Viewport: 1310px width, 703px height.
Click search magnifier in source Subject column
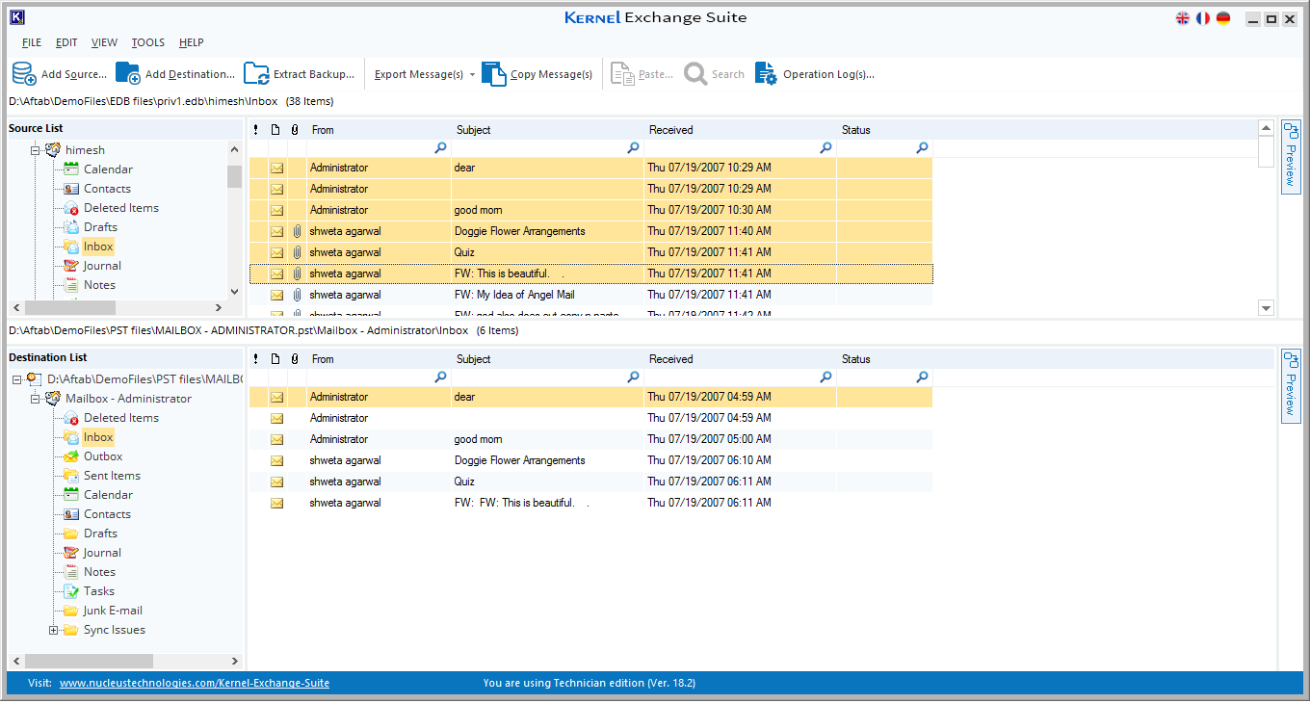click(x=633, y=148)
